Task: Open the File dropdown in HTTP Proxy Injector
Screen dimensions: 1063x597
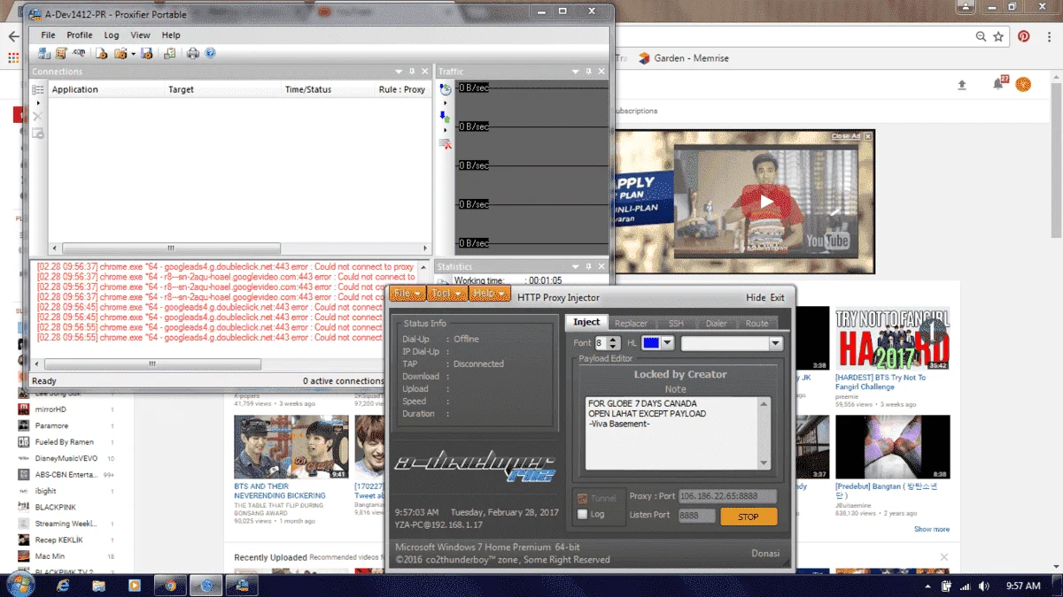Action: pyautogui.click(x=407, y=294)
